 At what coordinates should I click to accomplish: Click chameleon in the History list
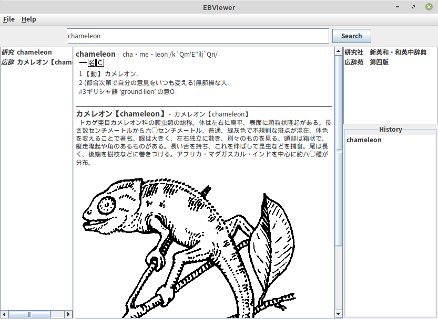tap(364, 140)
